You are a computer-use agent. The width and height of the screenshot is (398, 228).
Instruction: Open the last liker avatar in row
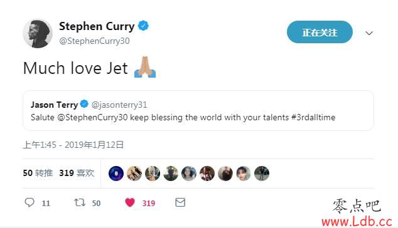[262, 174]
